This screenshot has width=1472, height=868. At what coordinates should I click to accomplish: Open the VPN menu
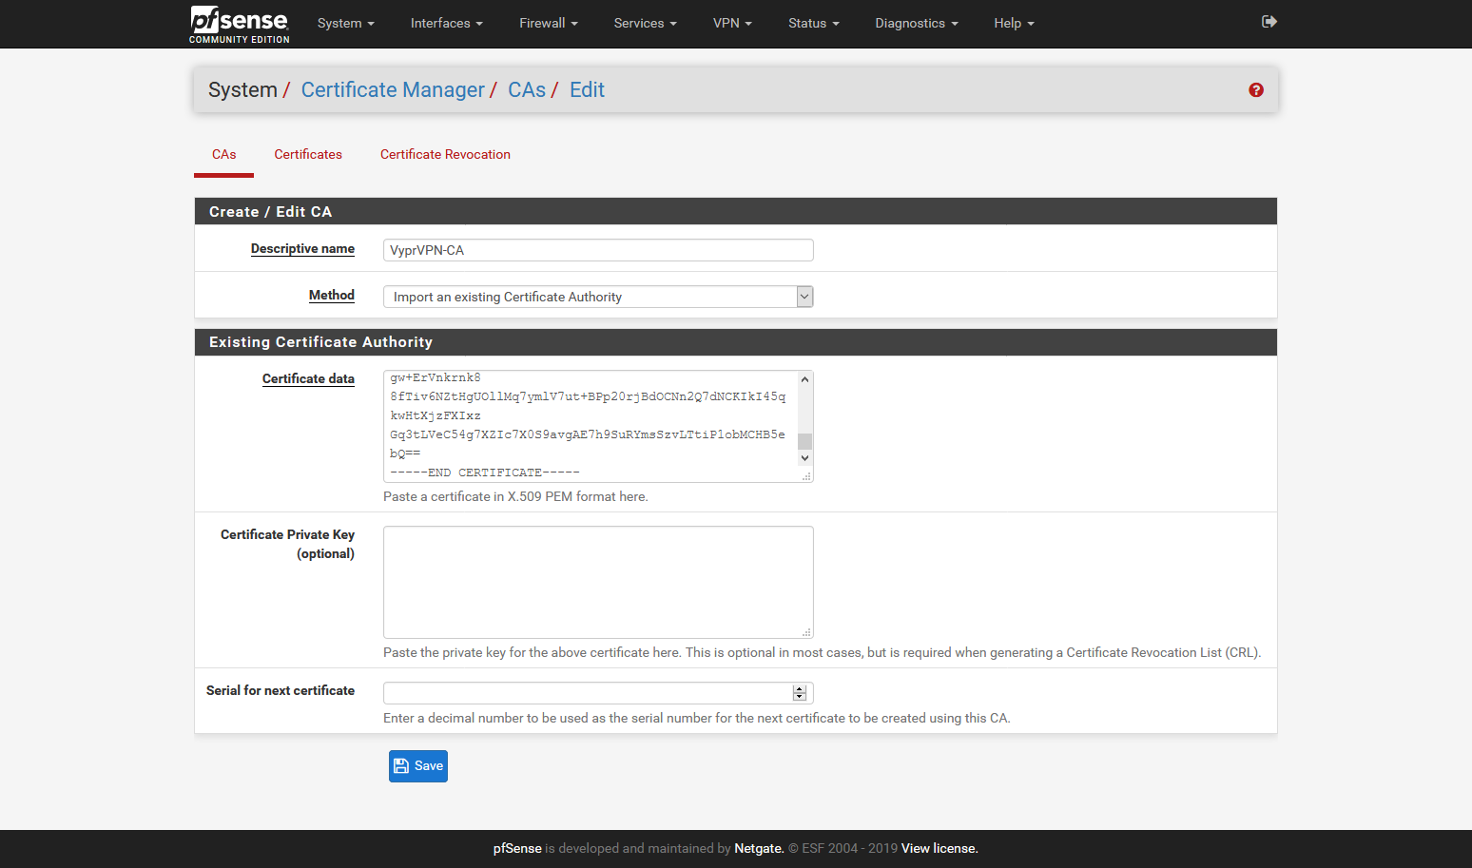732,23
